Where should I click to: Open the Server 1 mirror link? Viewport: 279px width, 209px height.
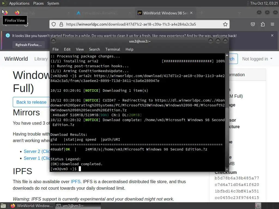[37, 158]
